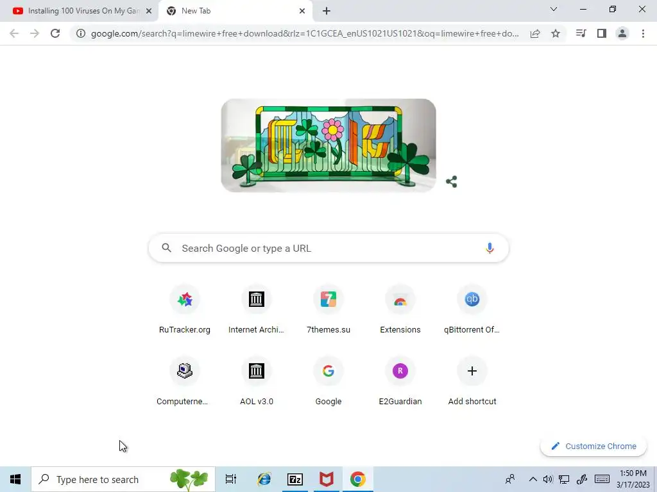Expand the tab search dropdown arrow

pos(554,9)
